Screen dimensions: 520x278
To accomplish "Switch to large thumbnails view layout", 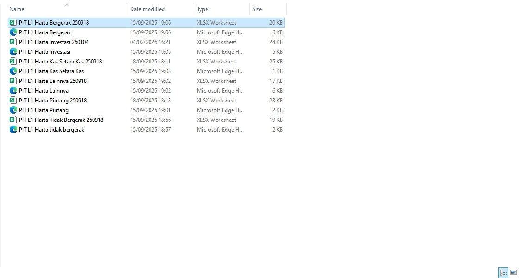I will 514,272.
